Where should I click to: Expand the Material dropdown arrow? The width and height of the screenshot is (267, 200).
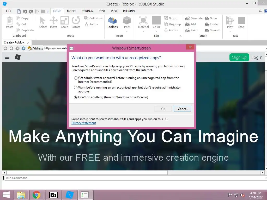143,31
